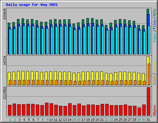Click the chart title "Daily usage for May 2021"
158x123 pixels.
tap(32, 5)
